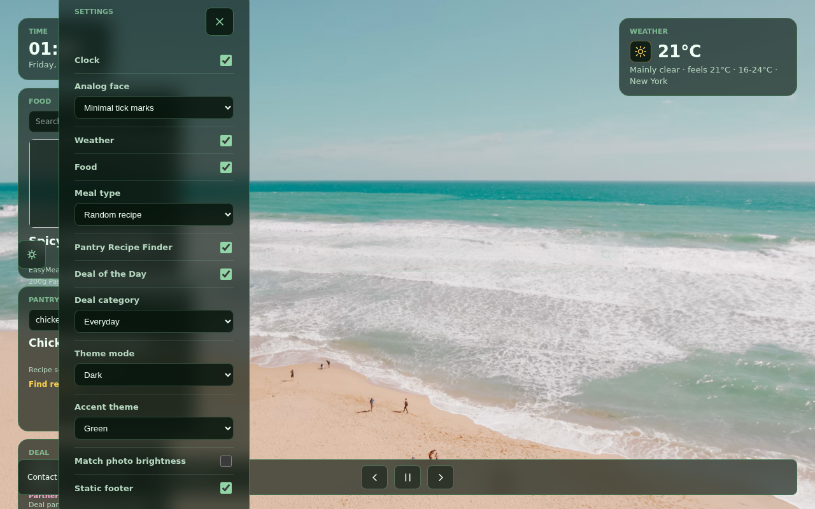Open the Contact footer link
This screenshot has height=509, width=815.
42,477
